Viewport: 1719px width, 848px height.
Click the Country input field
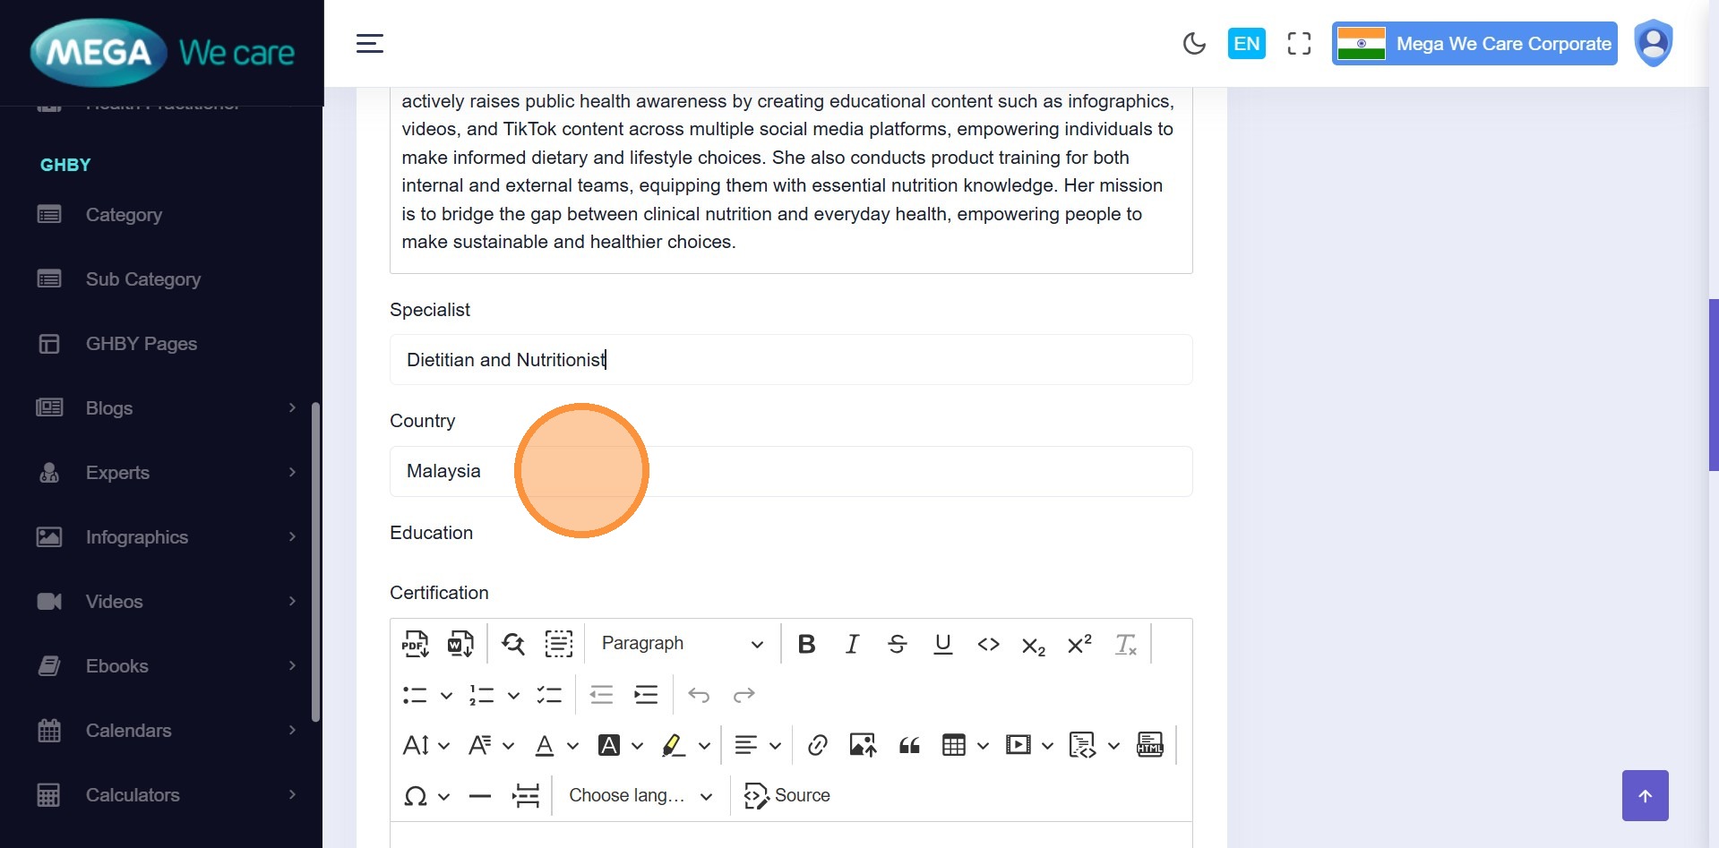coord(790,471)
